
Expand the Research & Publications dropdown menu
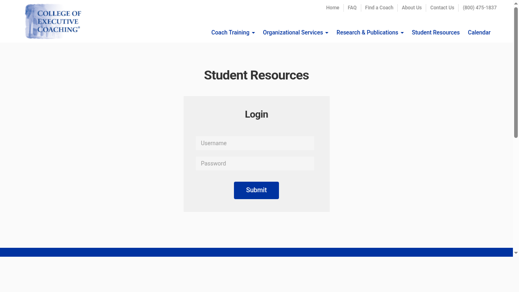point(370,32)
